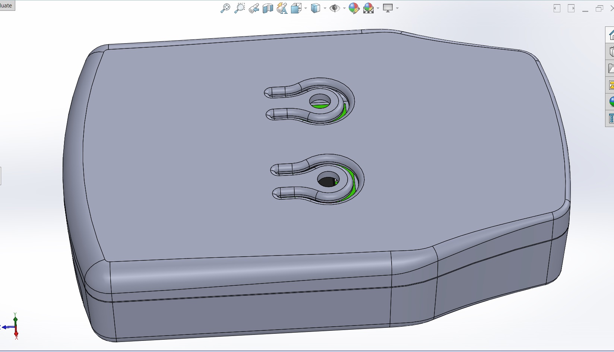Open the Edit Appearance tool
614x352 pixels.
point(354,8)
